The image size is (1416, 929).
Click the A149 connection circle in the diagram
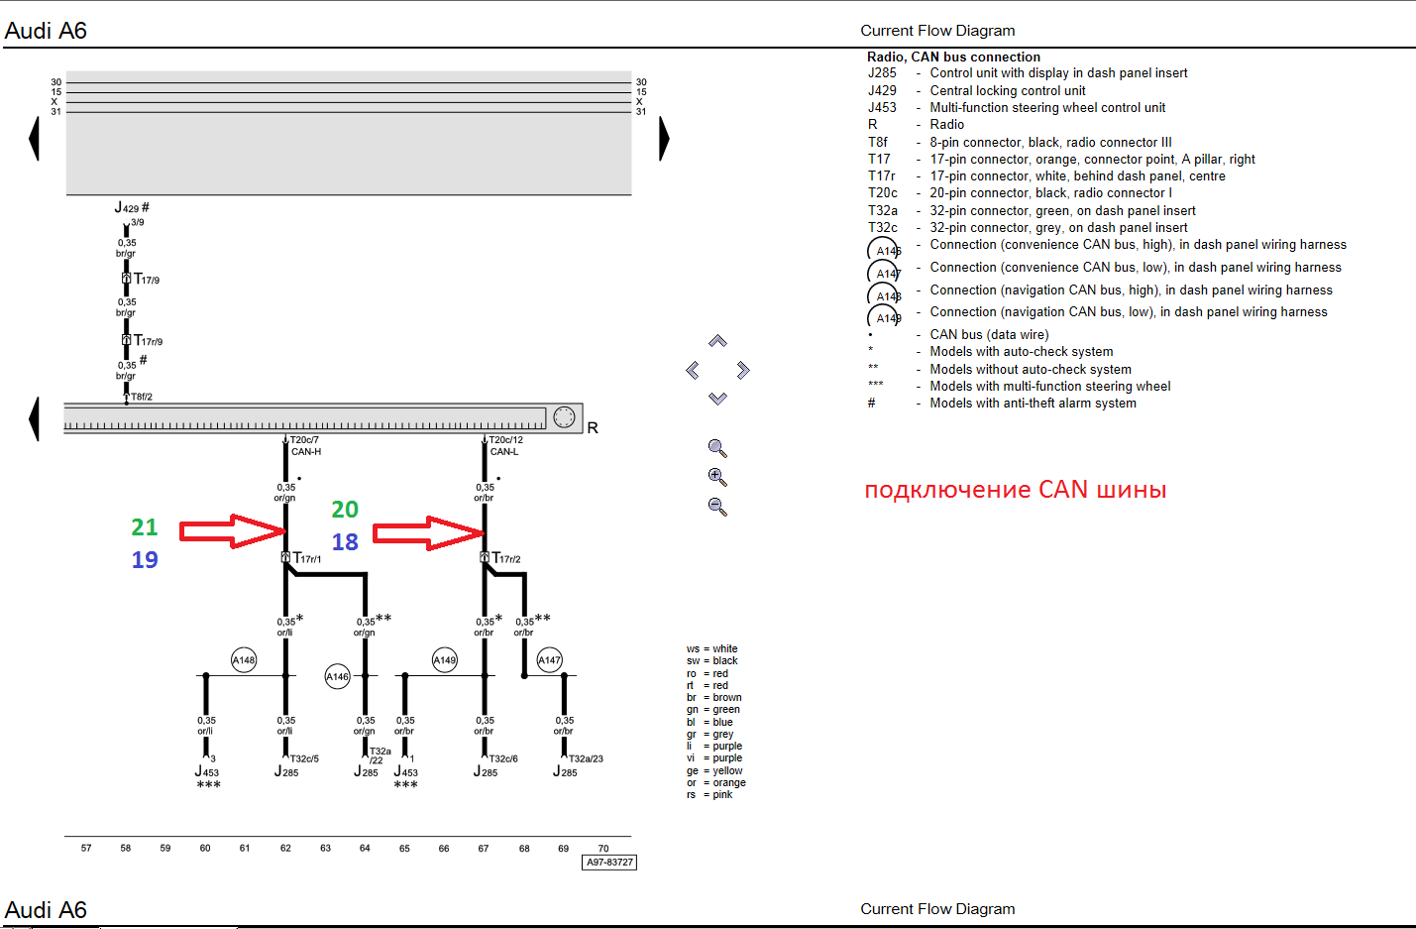point(445,659)
